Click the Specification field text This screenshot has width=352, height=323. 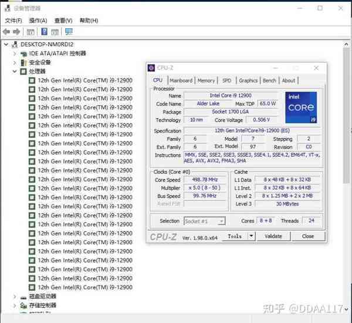click(x=252, y=130)
